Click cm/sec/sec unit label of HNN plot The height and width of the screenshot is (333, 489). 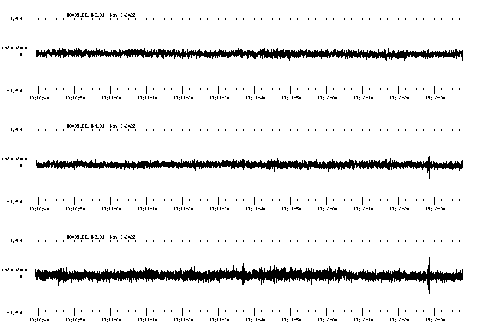tap(14, 159)
